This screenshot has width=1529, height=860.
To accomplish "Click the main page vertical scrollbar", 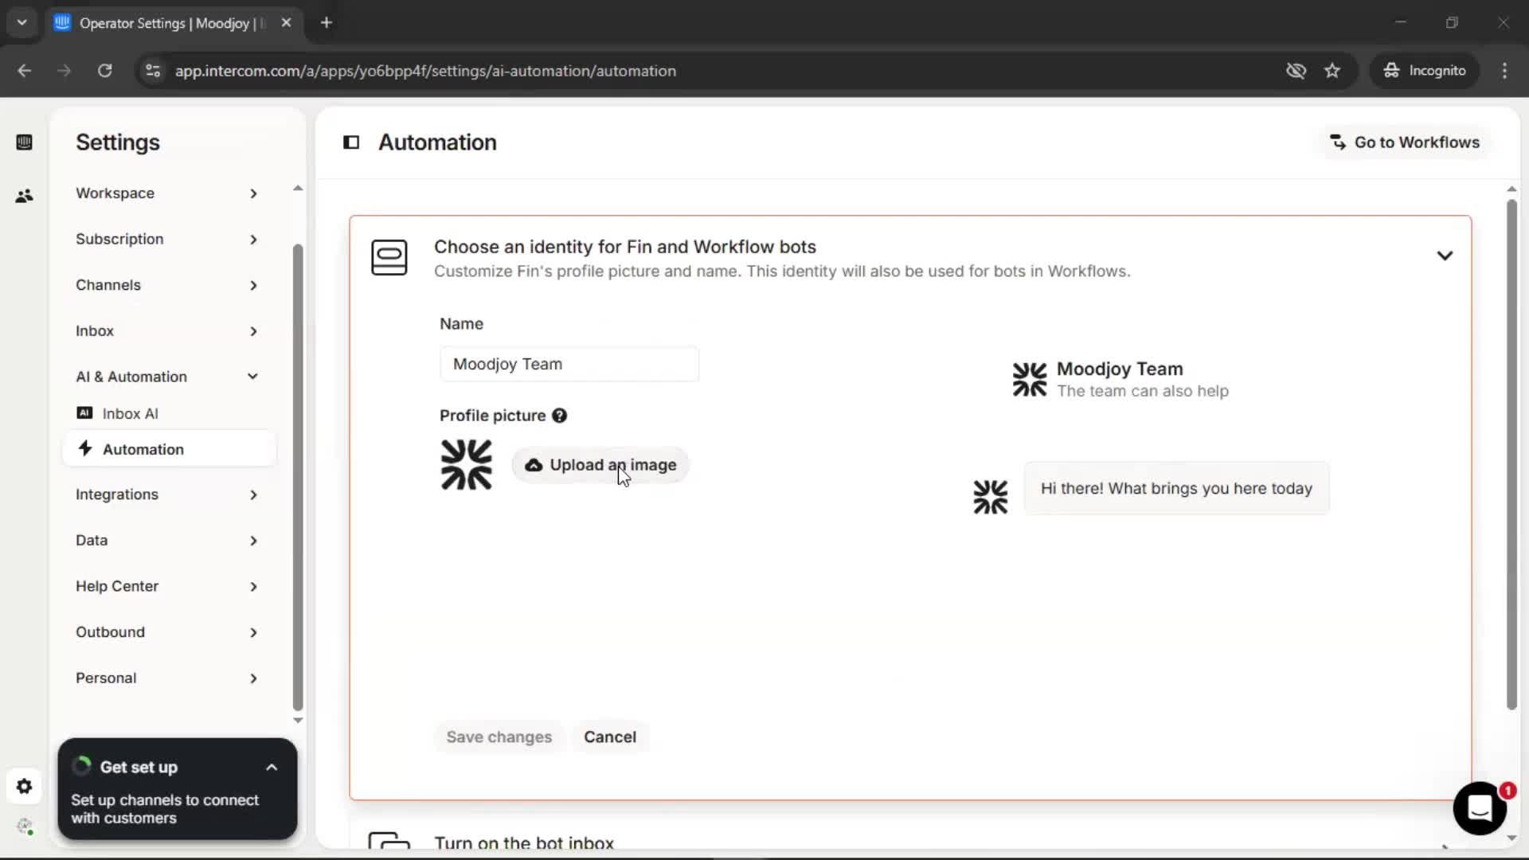I will pos(1511,454).
